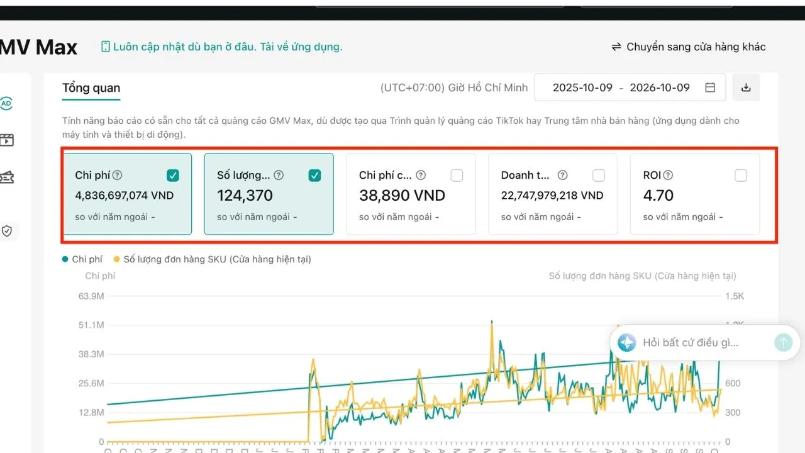Screen dimensions: 805x453
Task: Click the 63.9M axis label
Action: 92,296
